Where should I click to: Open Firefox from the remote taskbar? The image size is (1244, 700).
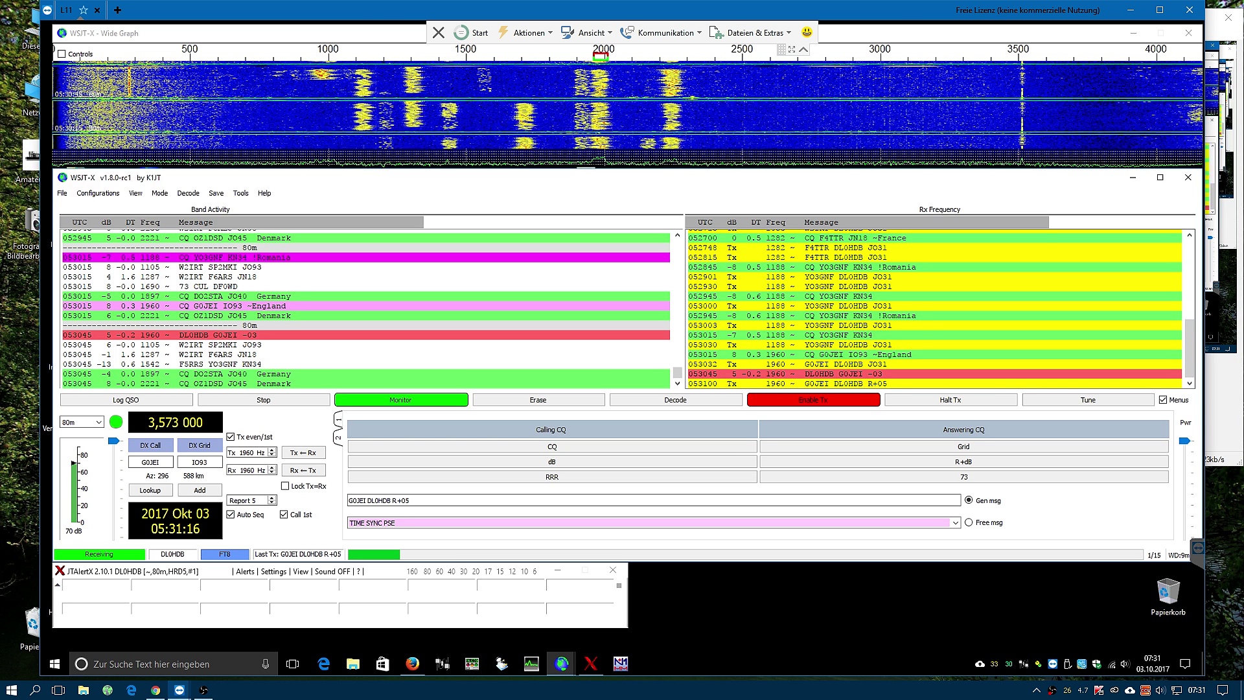412,664
